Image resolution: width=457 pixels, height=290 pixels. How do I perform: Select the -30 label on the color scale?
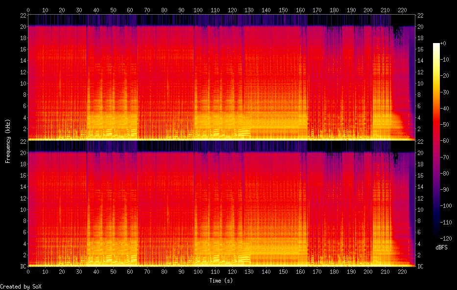tap(445, 92)
